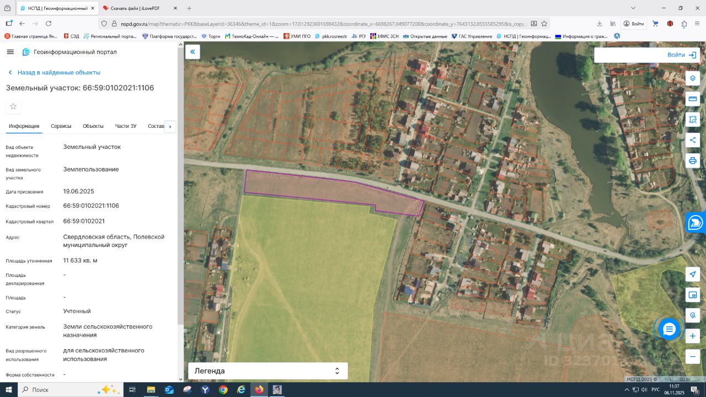Screen dimensions: 706x397
Task: Center map on my location
Action: (x=693, y=275)
